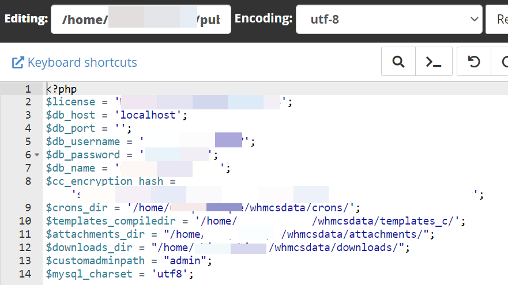508x285 pixels.
Task: Click the external-link icon beside Keyboard shortcuts
Action: [x=18, y=62]
